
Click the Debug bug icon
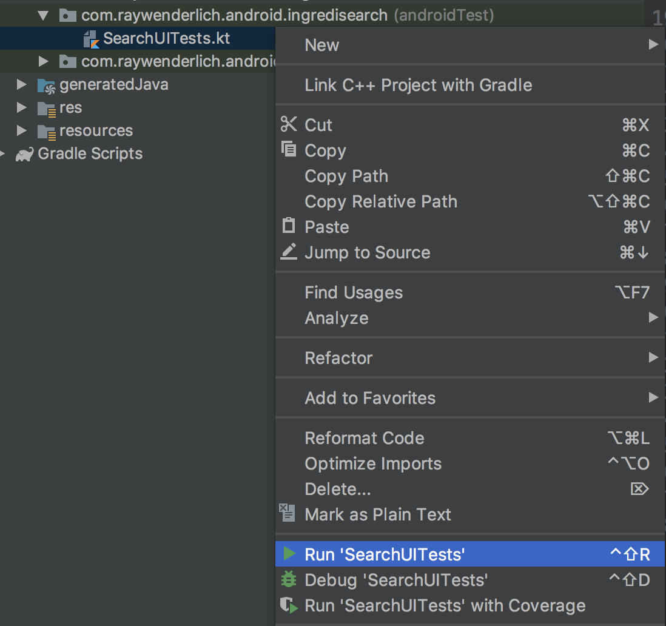pyautogui.click(x=289, y=580)
